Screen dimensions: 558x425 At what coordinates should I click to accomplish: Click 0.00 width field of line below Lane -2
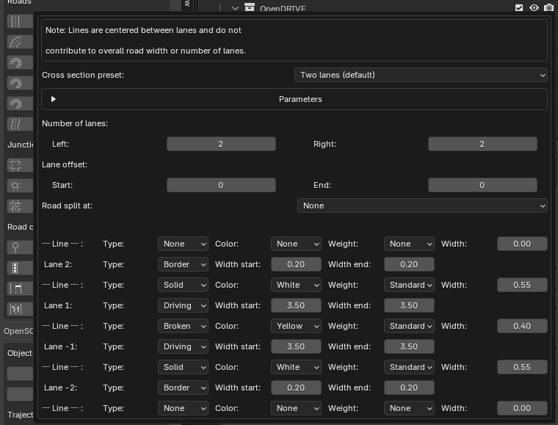point(522,408)
